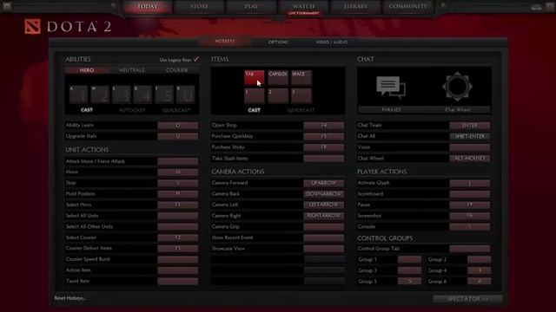Set Taunt Item hotkey field
Screen dimensions: 556x312
click(x=177, y=281)
